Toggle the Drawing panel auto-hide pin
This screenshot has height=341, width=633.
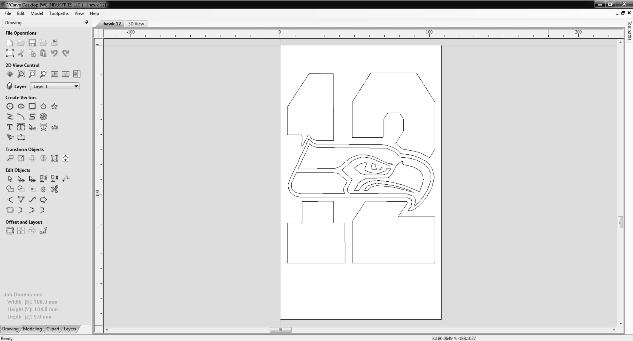(87, 22)
